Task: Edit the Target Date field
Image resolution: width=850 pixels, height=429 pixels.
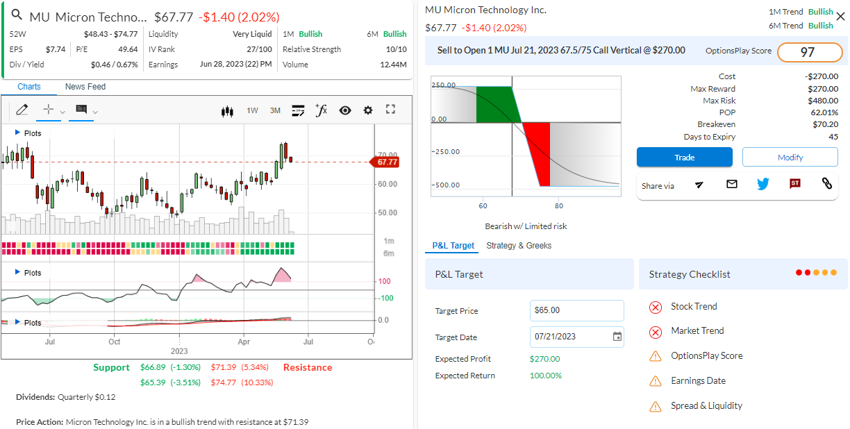Action: tap(576, 337)
